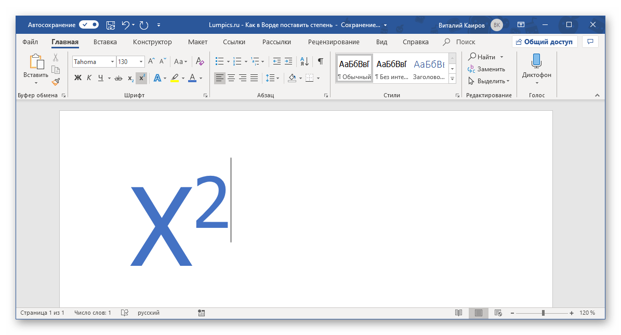This screenshot has height=335, width=621.
Task: Click the Increase Indent icon
Action: click(x=289, y=61)
